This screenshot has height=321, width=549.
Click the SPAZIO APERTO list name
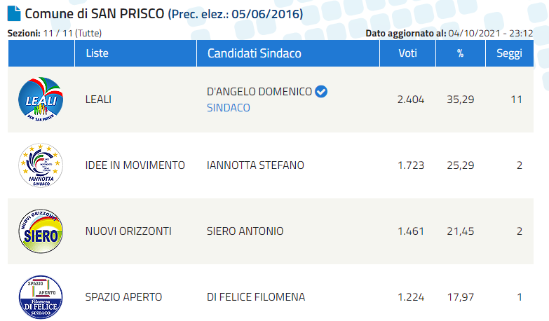pos(123,296)
